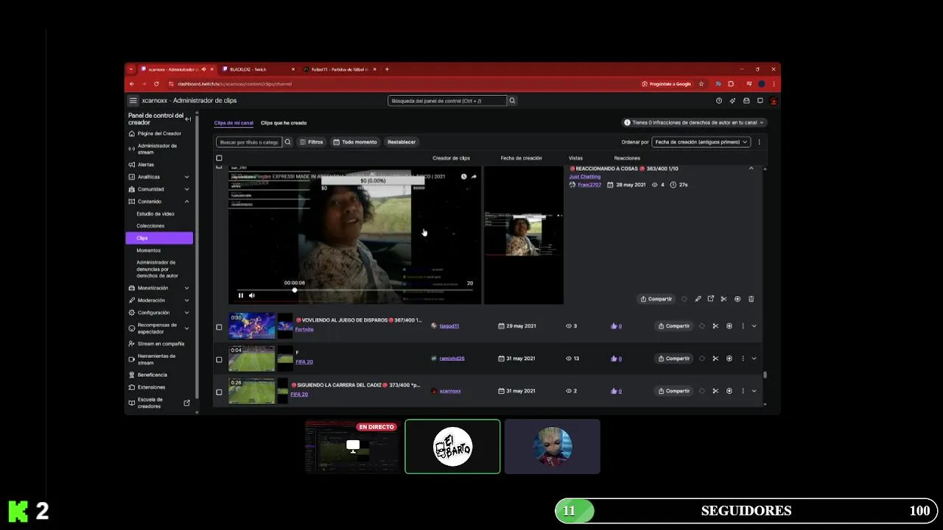Select the SIGUIENDO LA CARRERA DEL CADIZ clip checkbox
The width and height of the screenshot is (943, 530).
click(219, 392)
